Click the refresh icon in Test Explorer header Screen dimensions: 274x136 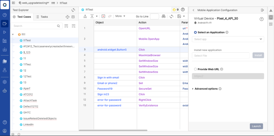coord(73,10)
